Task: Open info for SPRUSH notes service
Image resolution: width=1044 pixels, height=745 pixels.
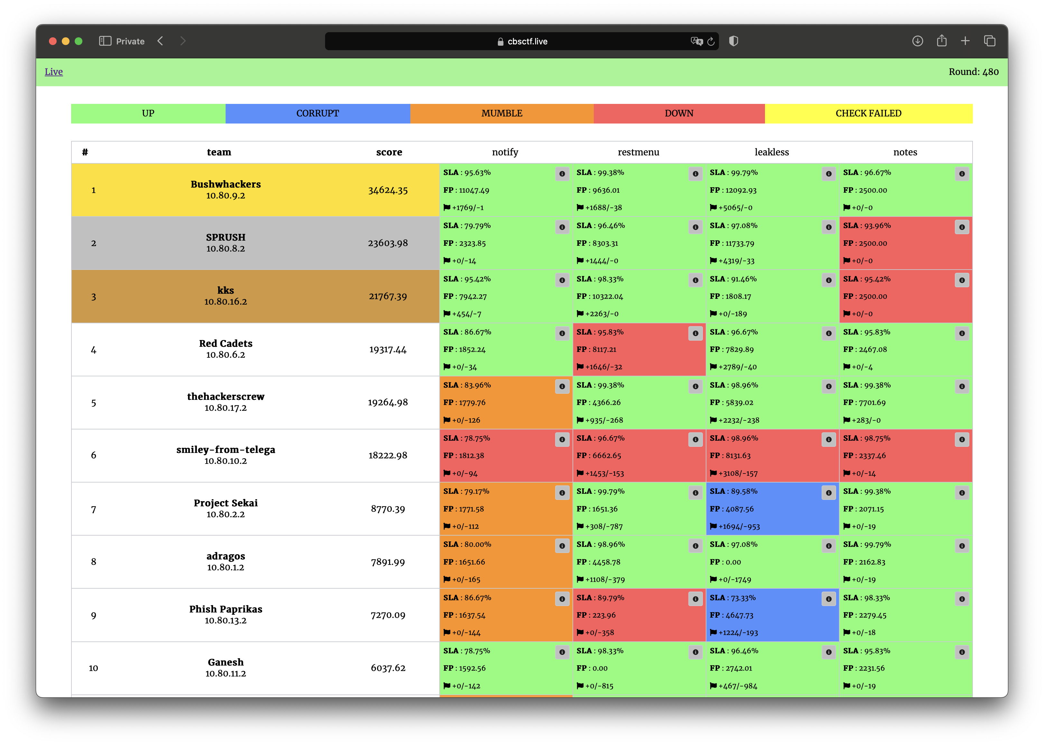Action: (x=962, y=227)
